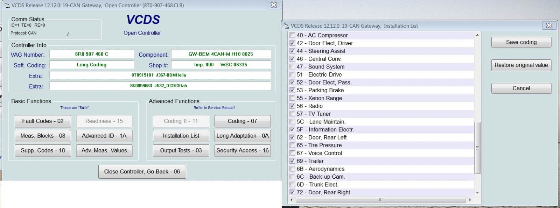Viewport: 560px width, 208px height.
Task: Check the 67 - Voice Control box
Action: pos(292,153)
